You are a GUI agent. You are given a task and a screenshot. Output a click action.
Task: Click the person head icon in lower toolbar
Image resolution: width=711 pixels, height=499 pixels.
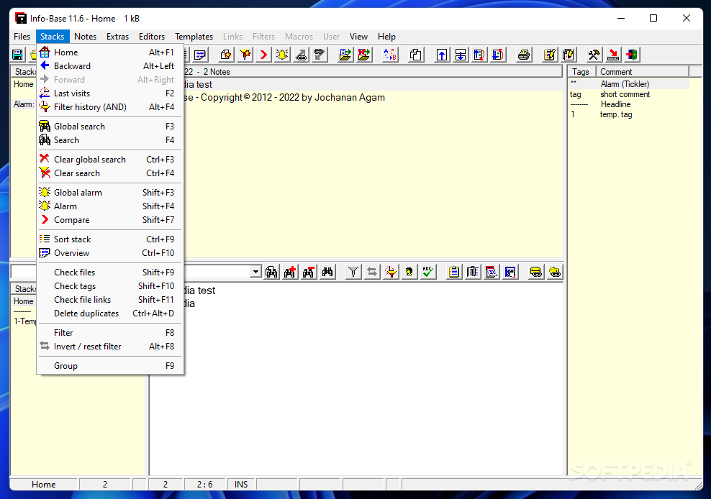pos(409,272)
